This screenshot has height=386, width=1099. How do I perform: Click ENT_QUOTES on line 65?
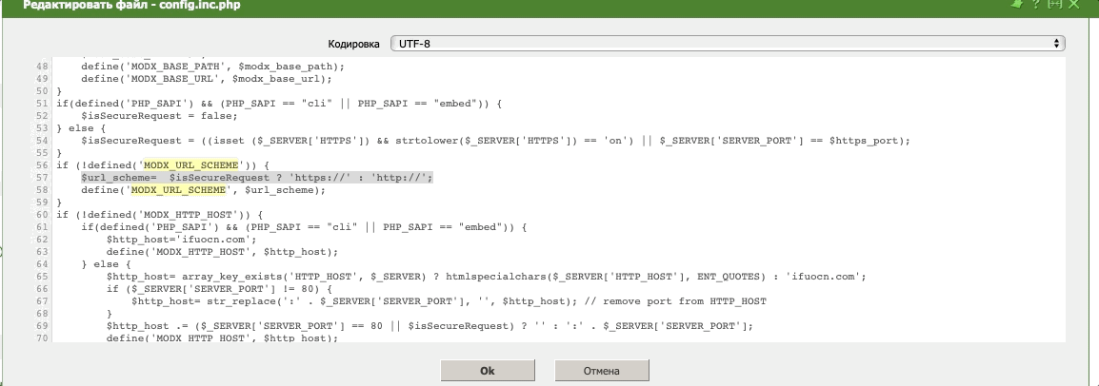pyautogui.click(x=721, y=276)
